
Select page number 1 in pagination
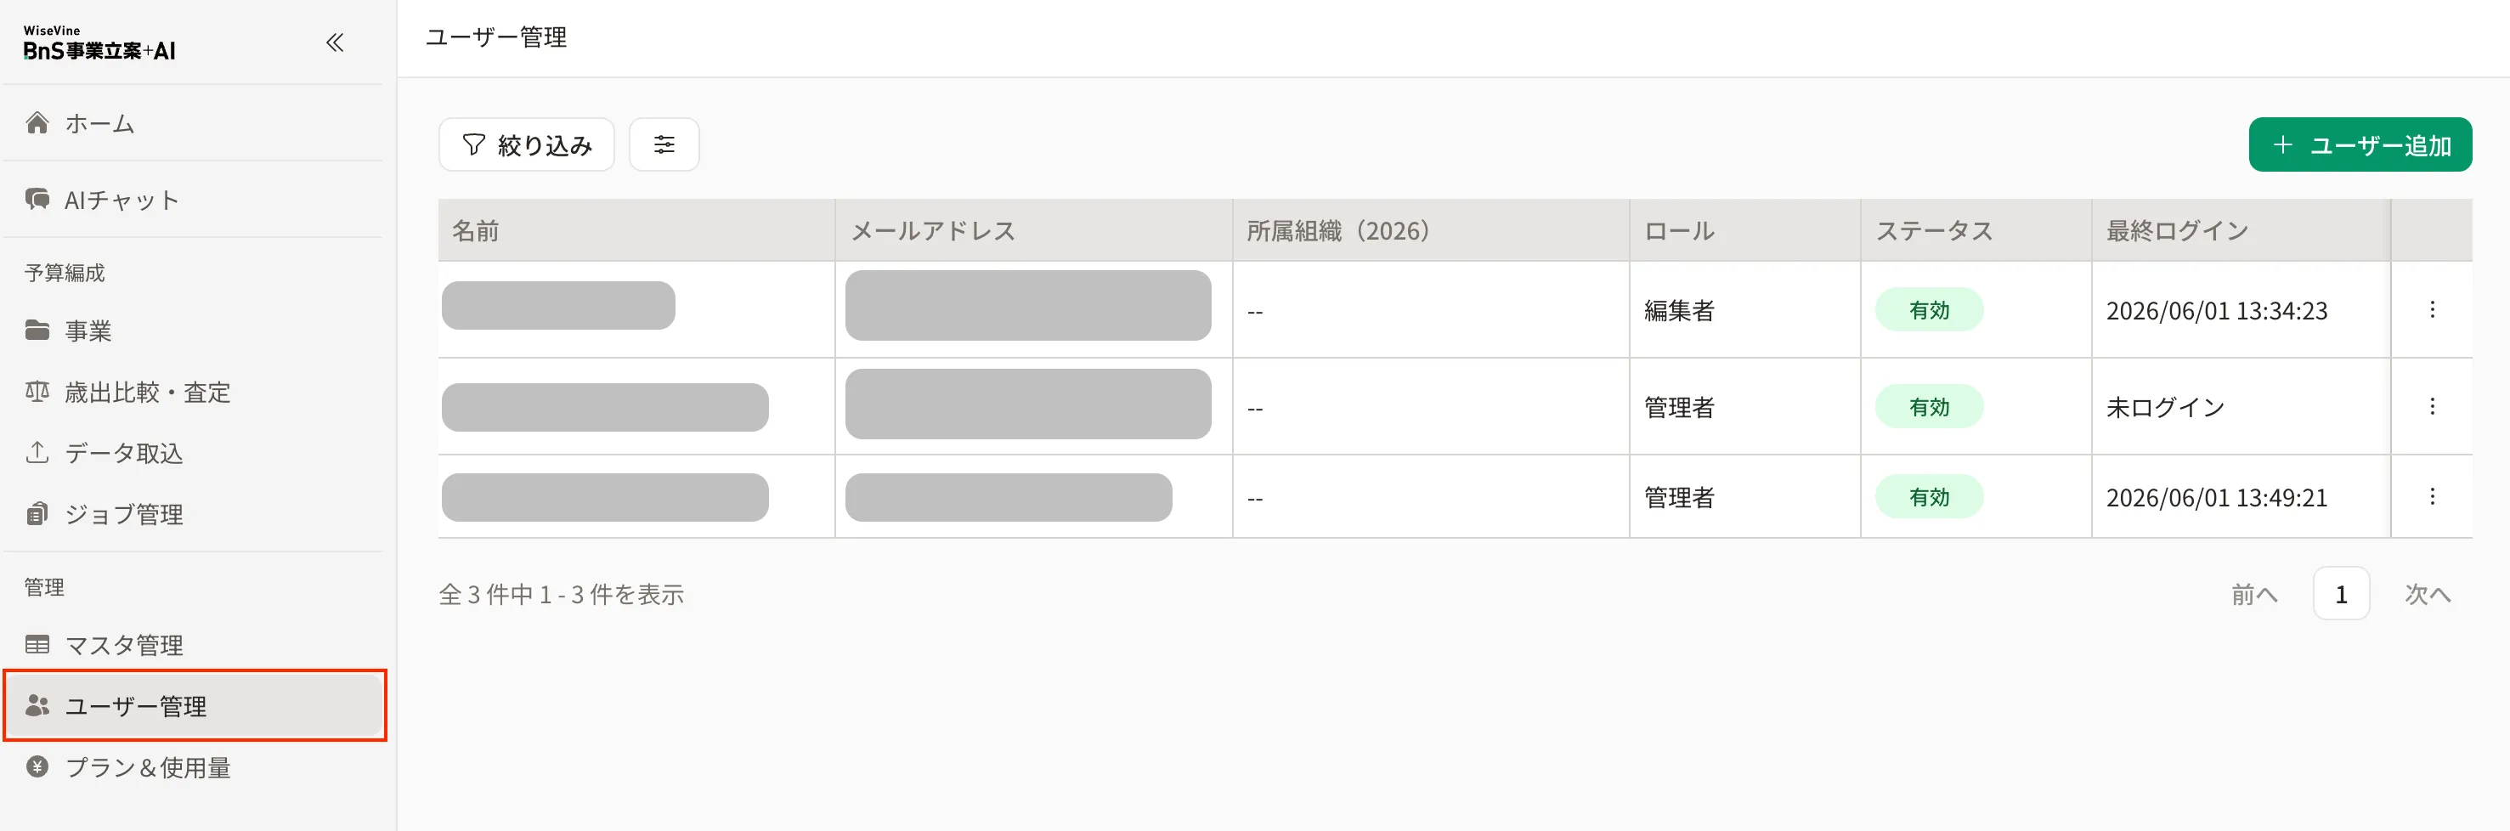coord(2340,593)
